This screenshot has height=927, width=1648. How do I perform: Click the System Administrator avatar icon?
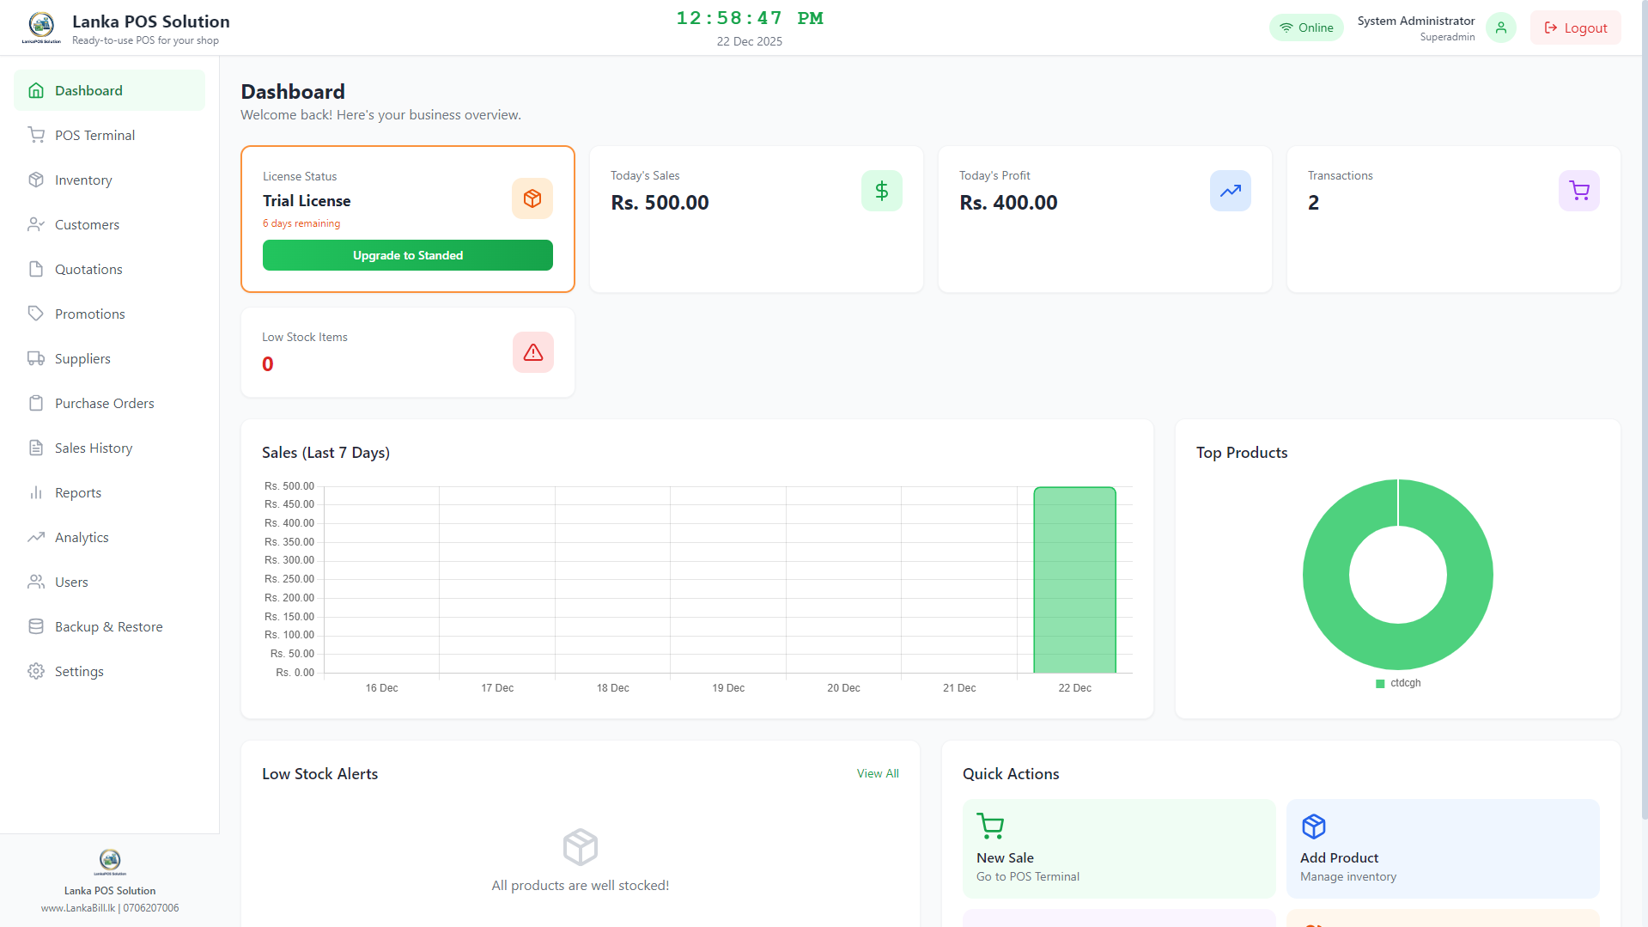1500,27
